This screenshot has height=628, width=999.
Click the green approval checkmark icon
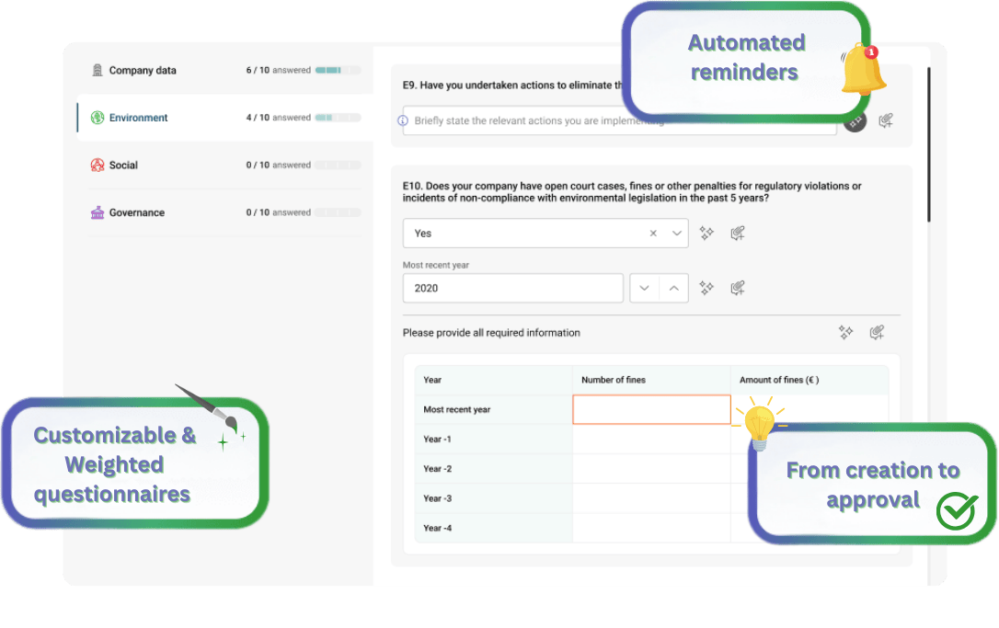point(957,511)
